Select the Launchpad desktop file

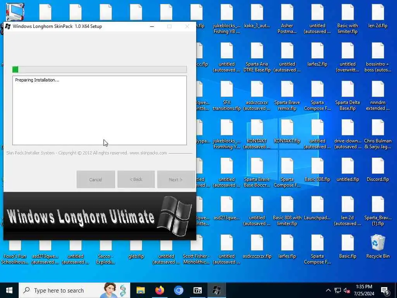317,208
